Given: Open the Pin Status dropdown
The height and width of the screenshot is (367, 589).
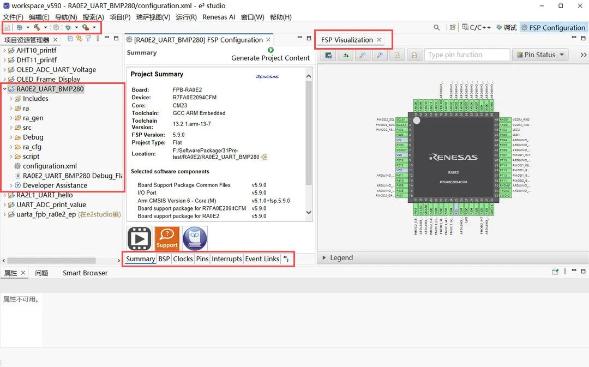Looking at the screenshot, I should (540, 55).
